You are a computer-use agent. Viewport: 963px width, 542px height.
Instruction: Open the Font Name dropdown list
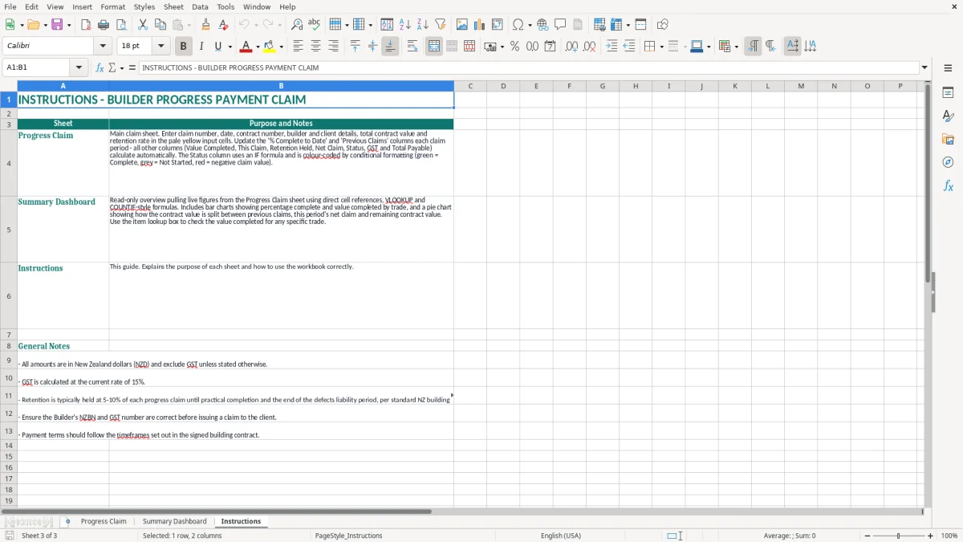point(103,46)
